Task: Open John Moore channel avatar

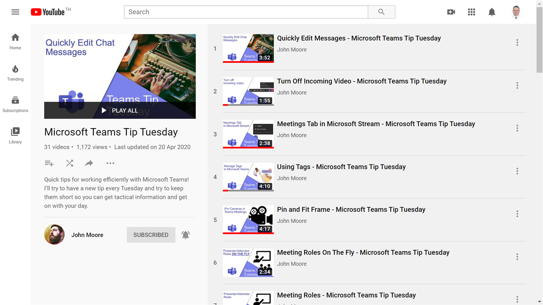Action: coord(54,235)
